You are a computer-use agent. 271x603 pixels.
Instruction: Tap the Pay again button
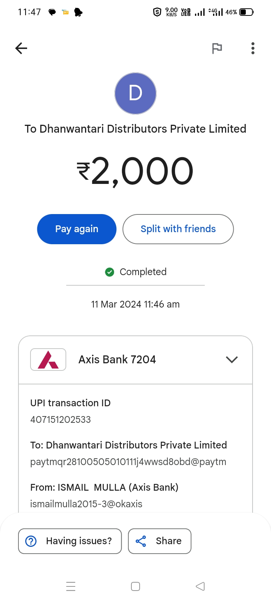77,229
